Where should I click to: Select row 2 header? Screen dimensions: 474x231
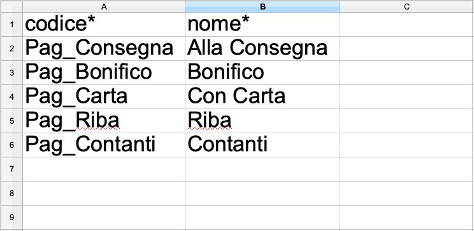11,48
